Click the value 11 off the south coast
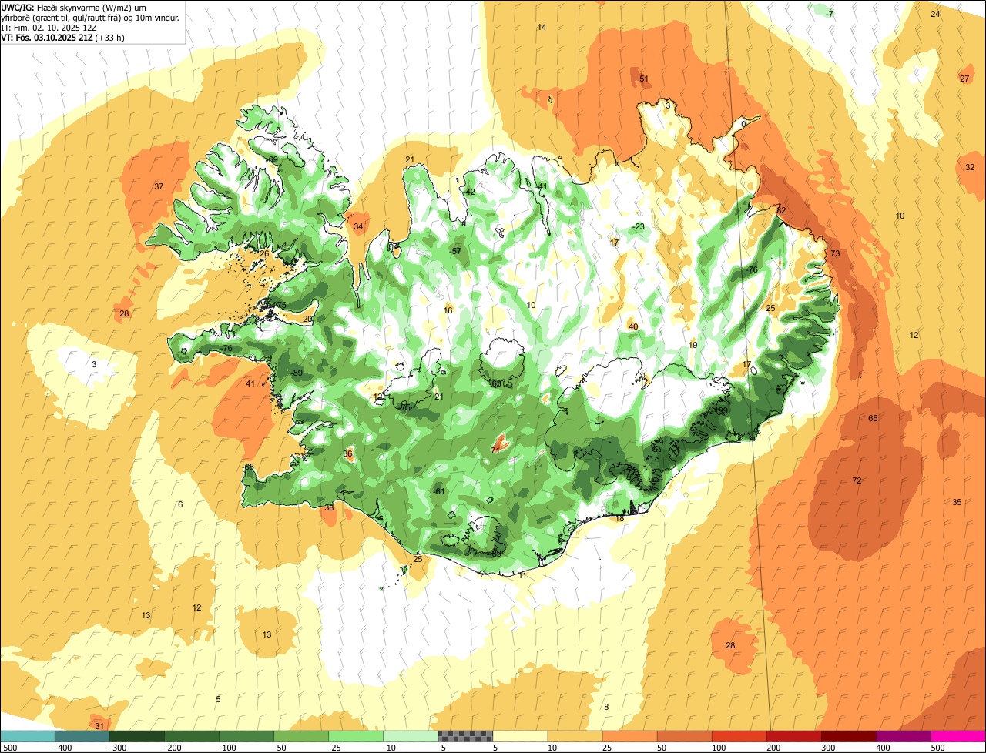This screenshot has width=986, height=753. (x=522, y=575)
